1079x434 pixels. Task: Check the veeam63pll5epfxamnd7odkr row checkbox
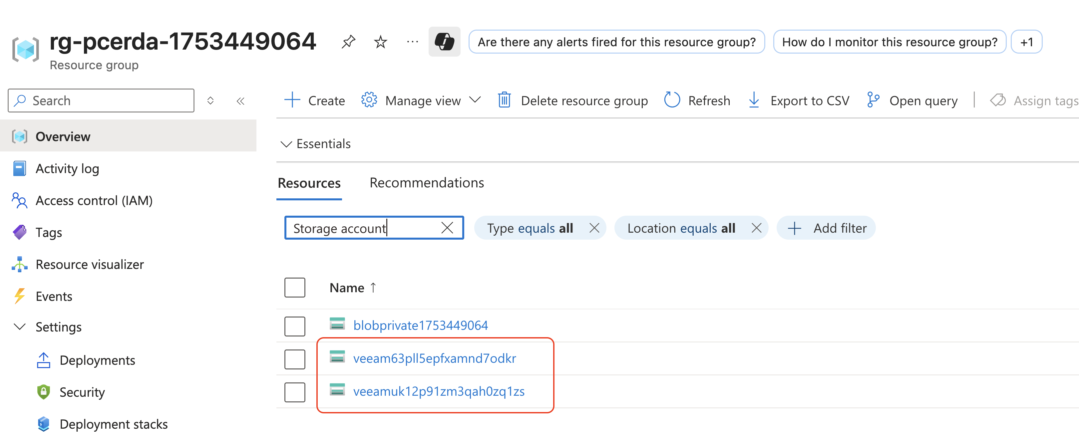(294, 359)
